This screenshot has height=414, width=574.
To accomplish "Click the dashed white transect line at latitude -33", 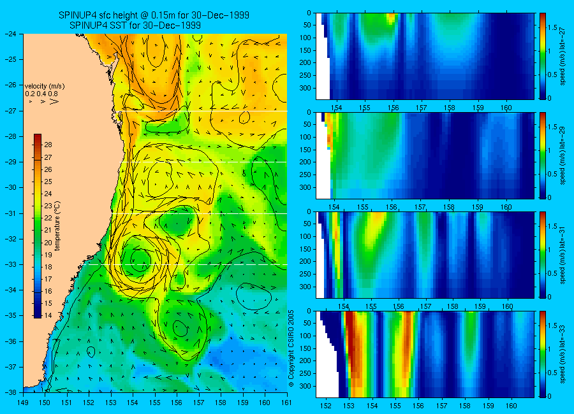I will 183,264.
